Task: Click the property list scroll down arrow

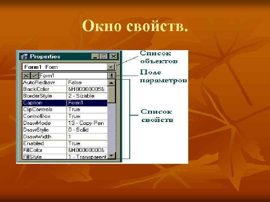Action: click(111, 156)
